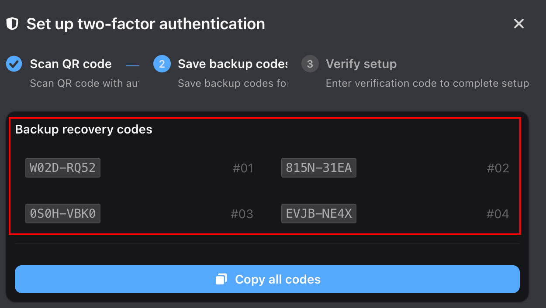Screen dimensions: 546x308
Task: Jump to the Verify setup step
Action: pyautogui.click(x=361, y=64)
